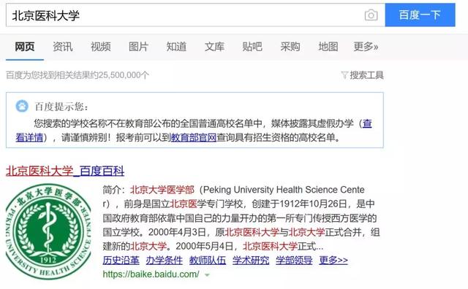
Task: Expand the dropdown arrow beside baike.baidu.com URL
Action: (207, 275)
